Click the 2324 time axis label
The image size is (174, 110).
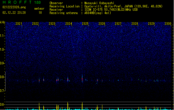pyautogui.click(x=69, y=23)
